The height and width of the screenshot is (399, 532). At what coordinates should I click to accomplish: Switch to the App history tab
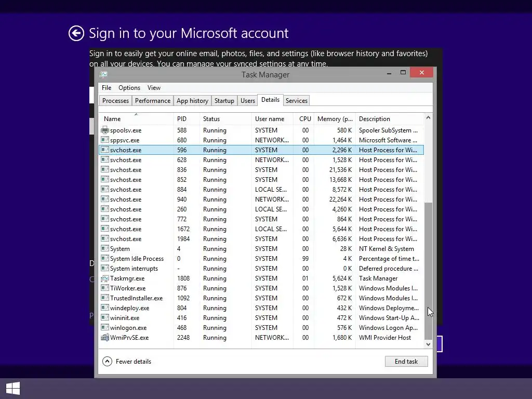click(192, 100)
